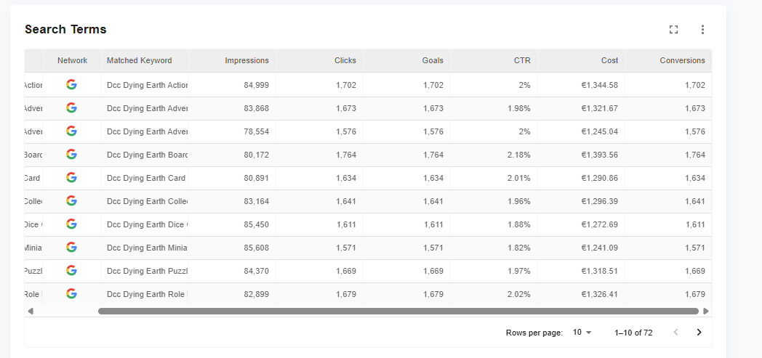Click Google icon in the Dying Earth Board row
Screen dimensions: 762x358
click(71, 155)
